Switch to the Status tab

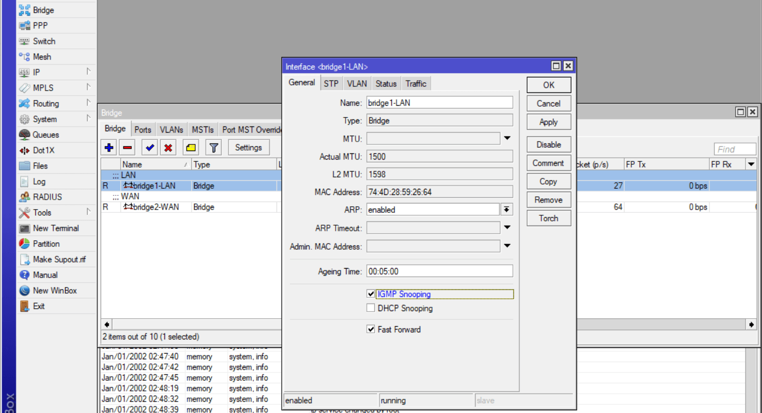tap(386, 84)
